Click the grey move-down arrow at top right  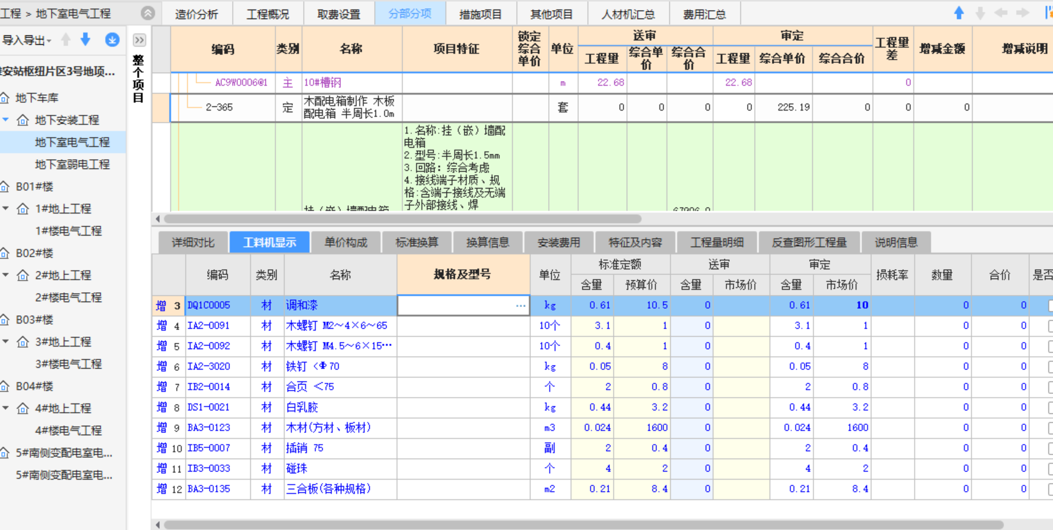980,13
